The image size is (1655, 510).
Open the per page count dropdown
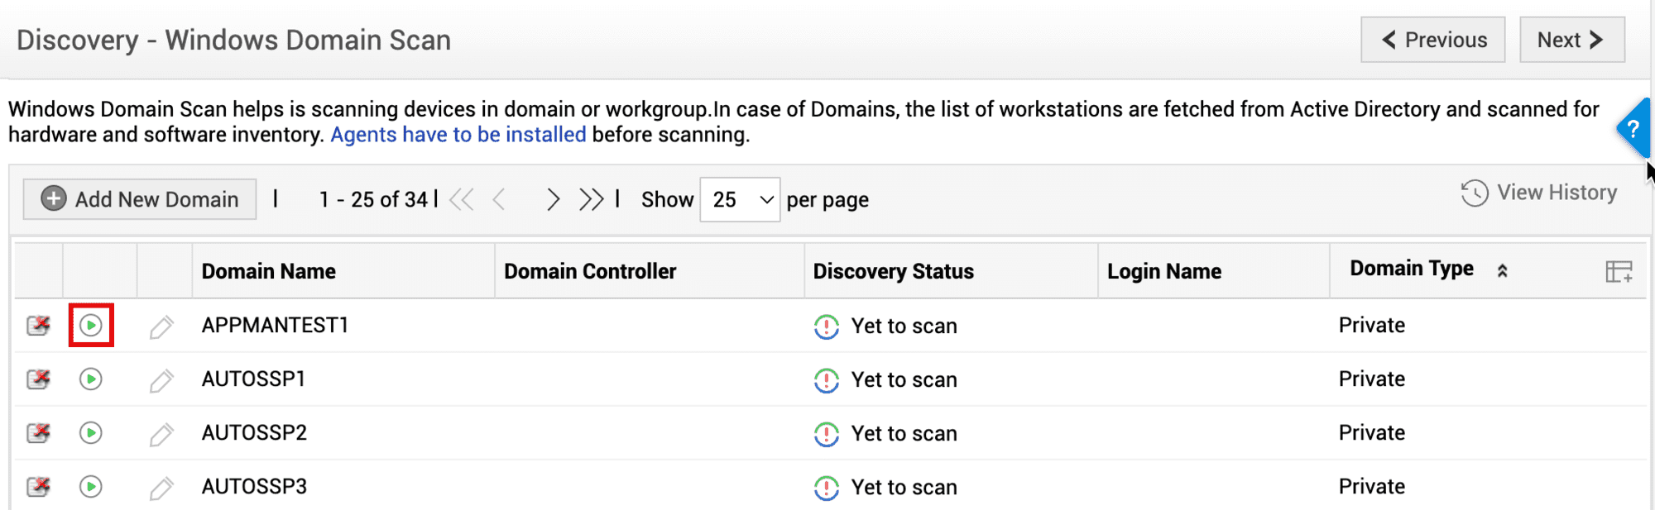tap(740, 200)
